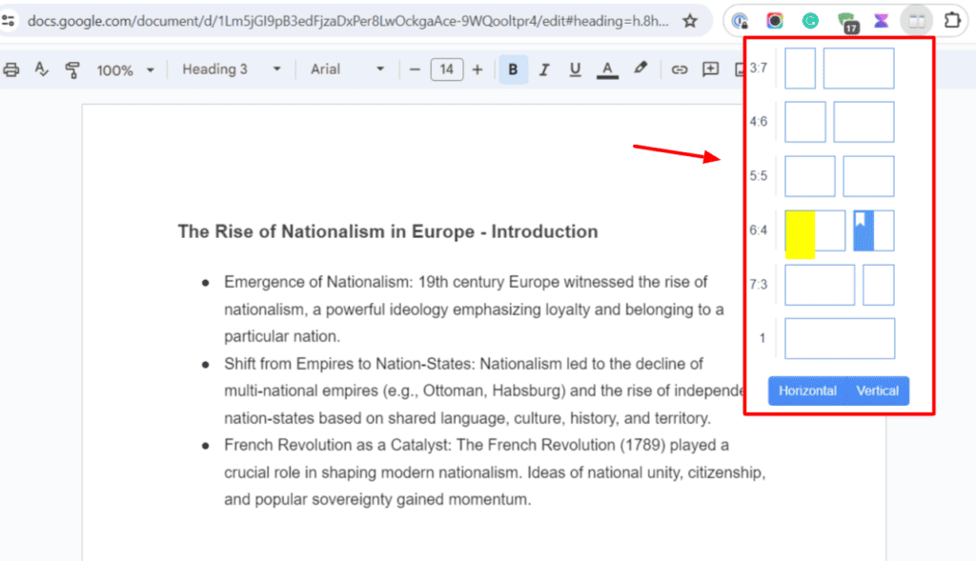Select the Horizontal layout option
Image resolution: width=976 pixels, height=561 pixels.
(x=807, y=391)
